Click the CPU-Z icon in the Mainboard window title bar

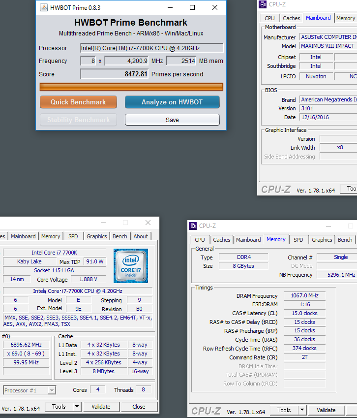[x=263, y=4]
